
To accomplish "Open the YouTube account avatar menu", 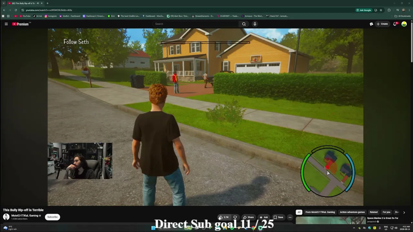I will 404,24.
